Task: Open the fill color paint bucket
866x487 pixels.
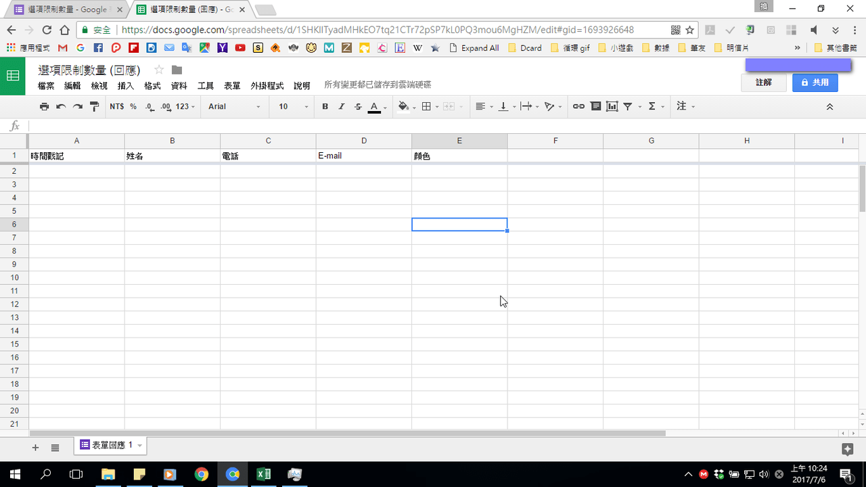Action: click(404, 106)
